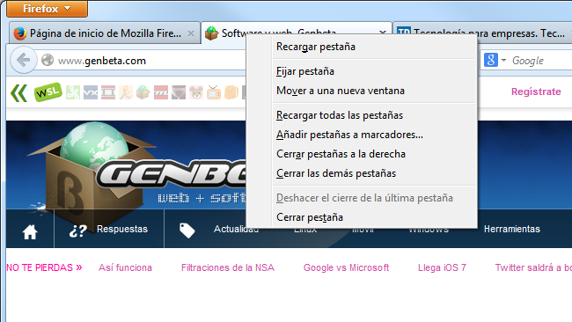Open the Google vs Microsoft link
Viewport: 572px width, 322px height.
[346, 267]
